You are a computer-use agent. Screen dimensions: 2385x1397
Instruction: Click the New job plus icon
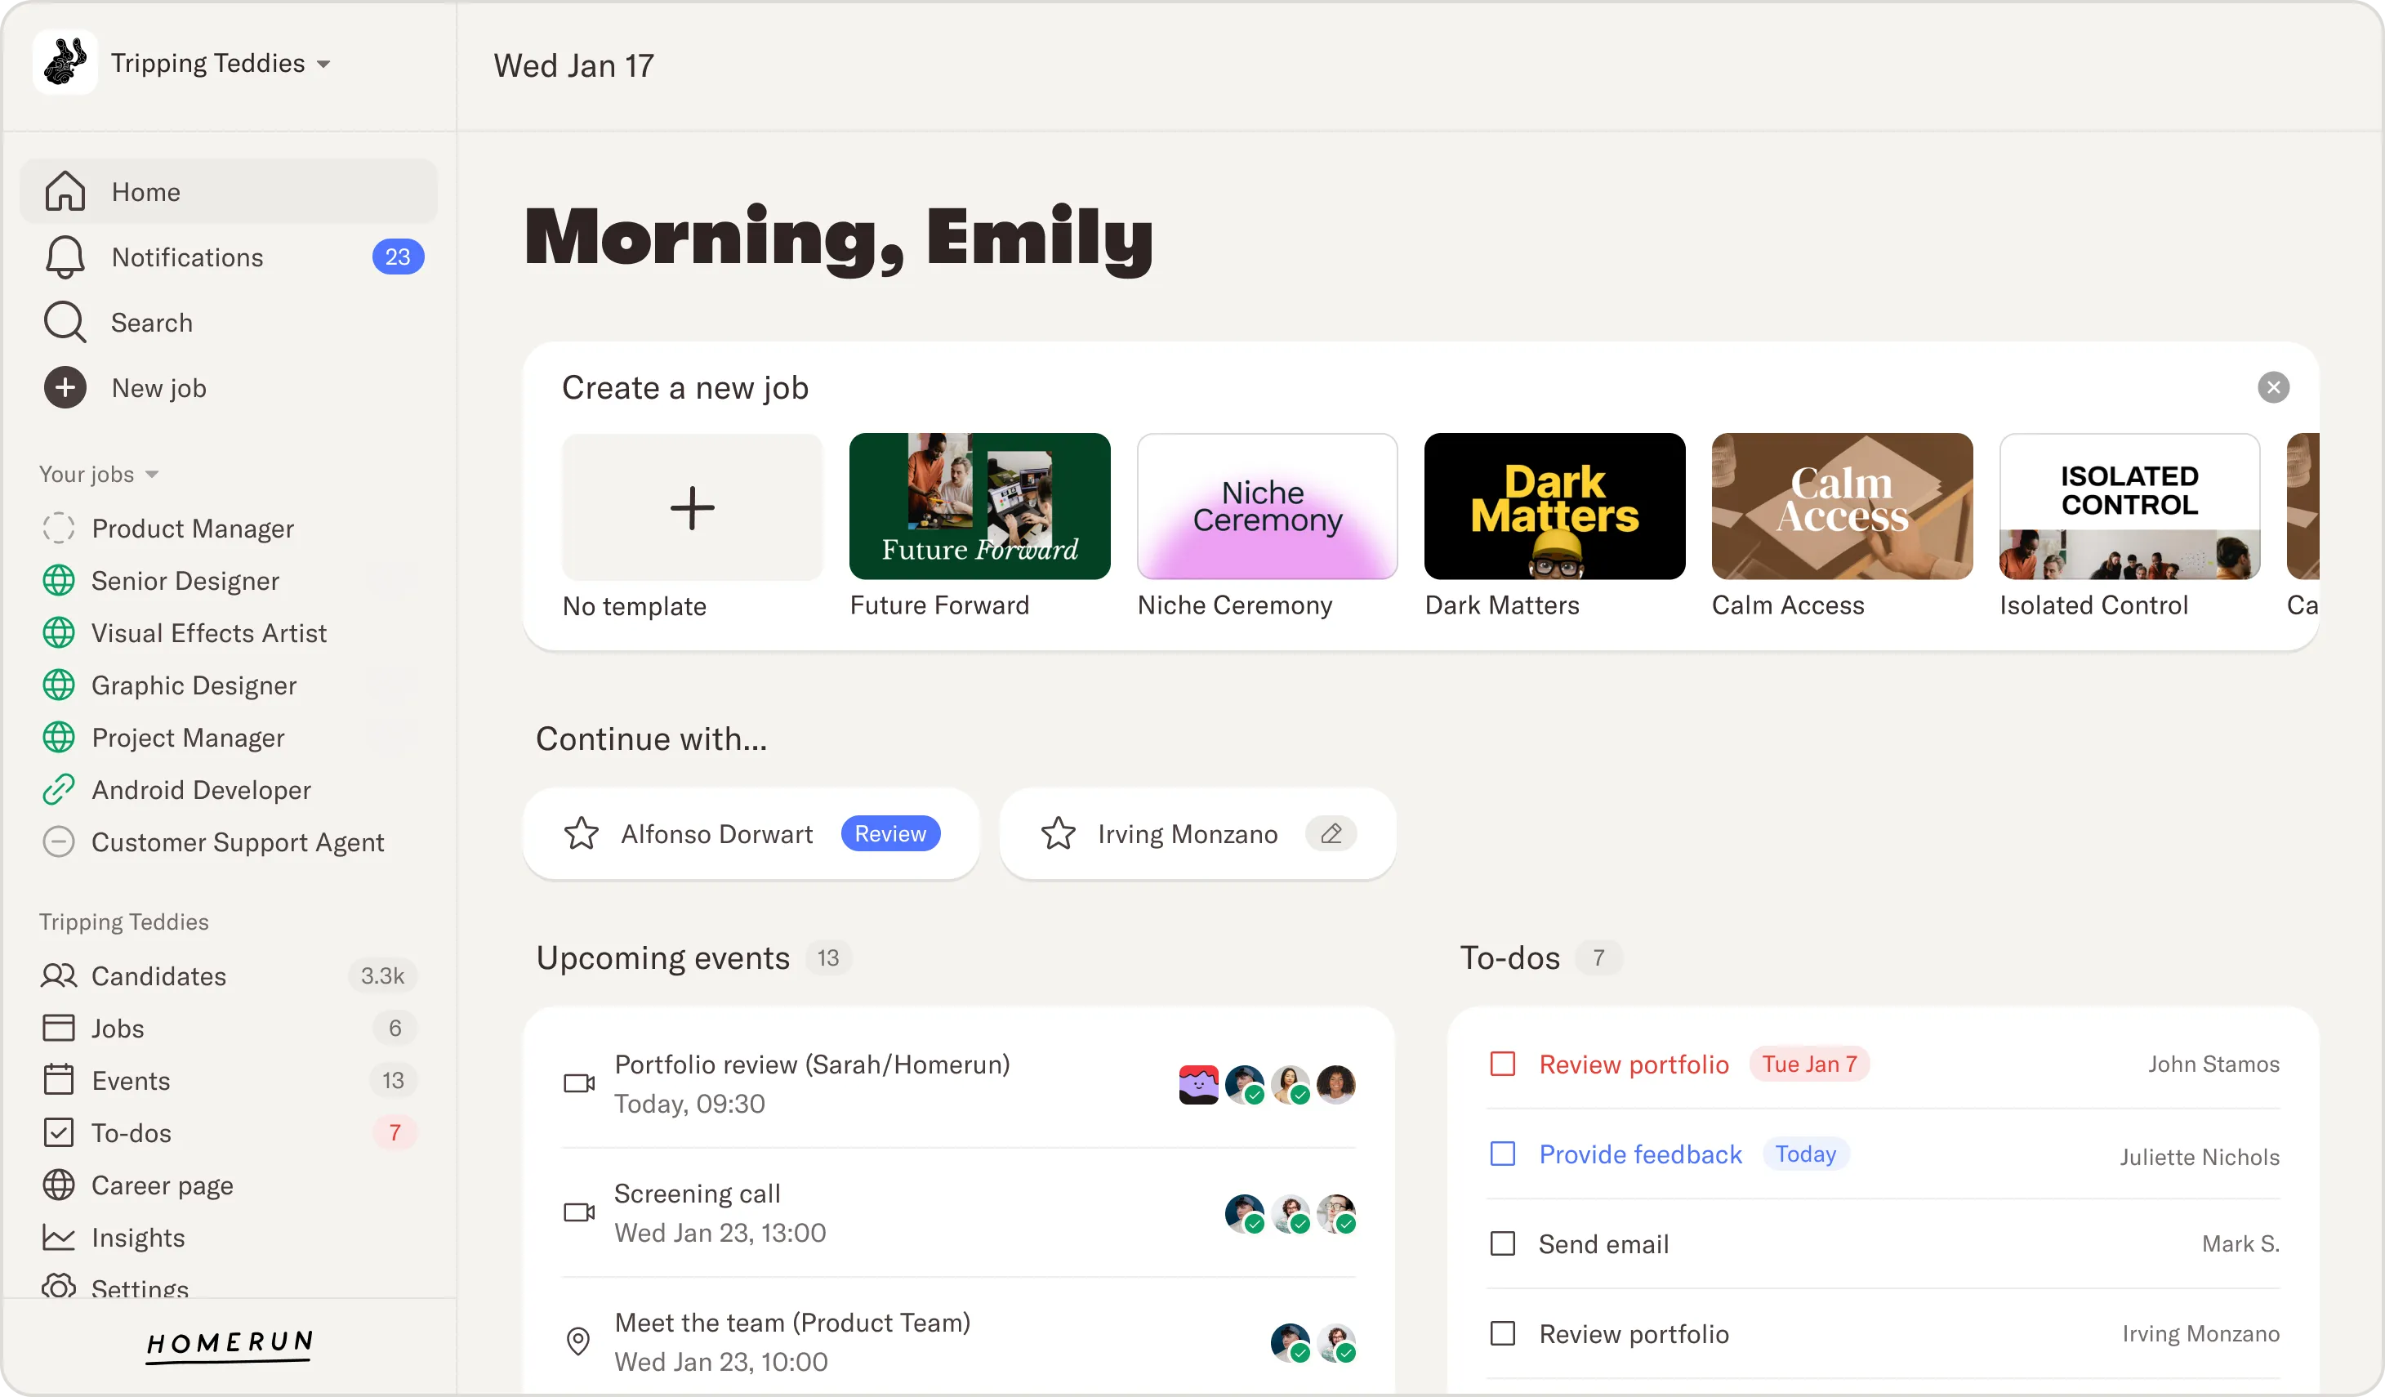(65, 388)
